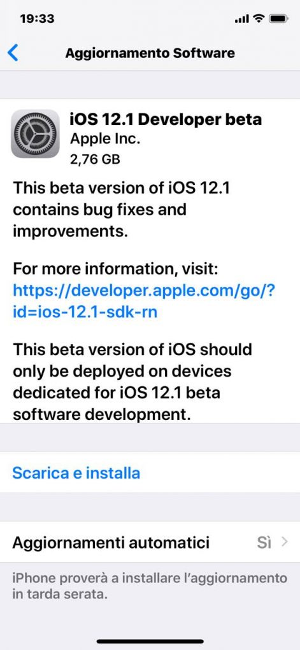Tap the bug fixes and improvements description
Image resolution: width=300 pixels, height=650 pixels.
122,210
